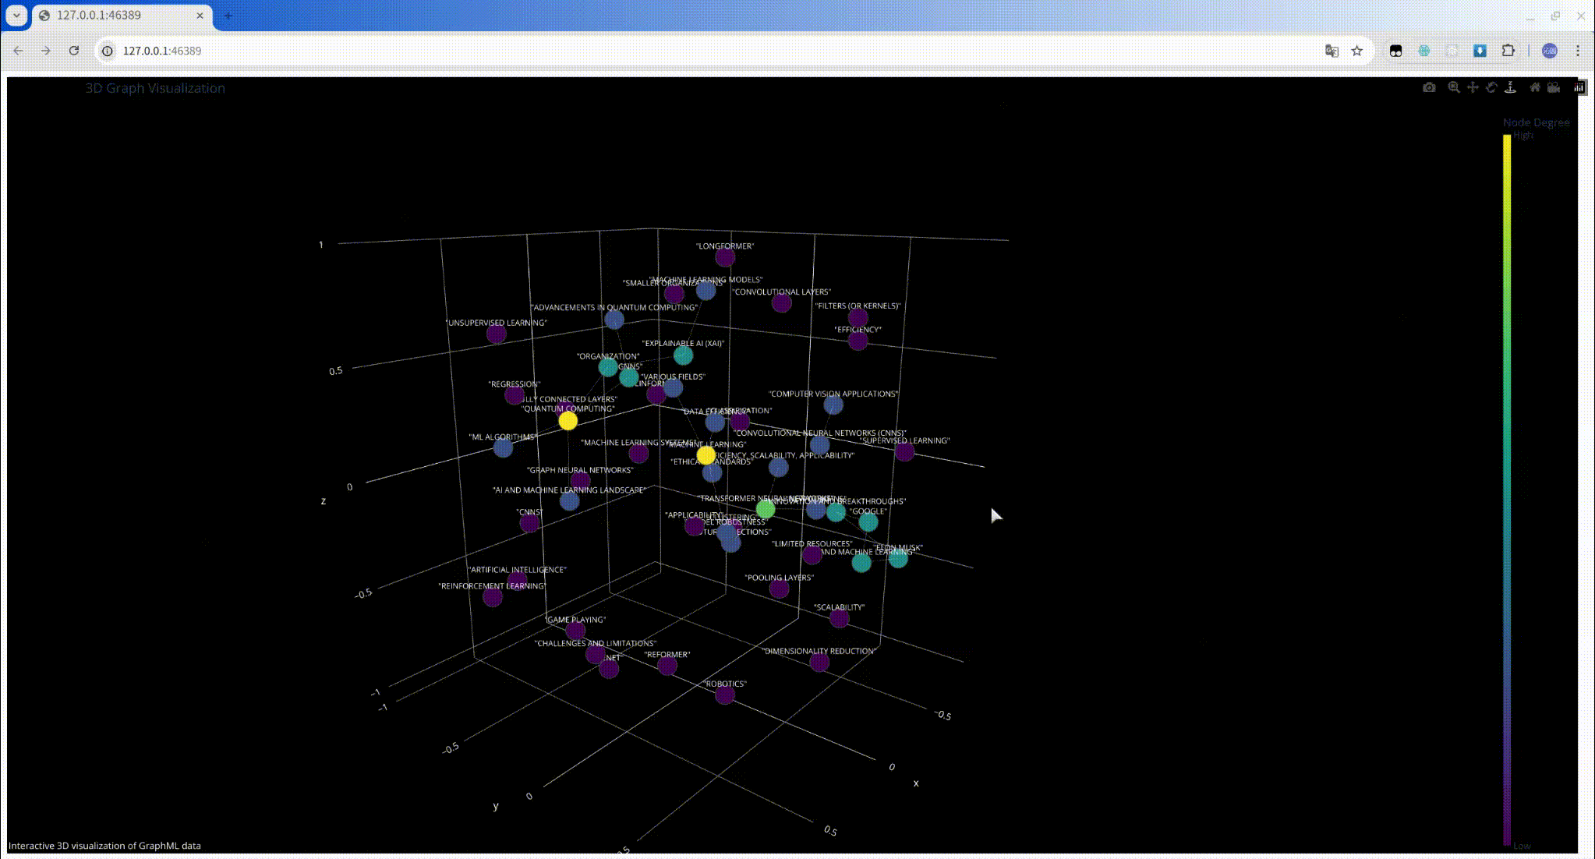This screenshot has width=1595, height=859.
Task: Click the Plotly logo bar-chart icon
Action: click(1579, 87)
